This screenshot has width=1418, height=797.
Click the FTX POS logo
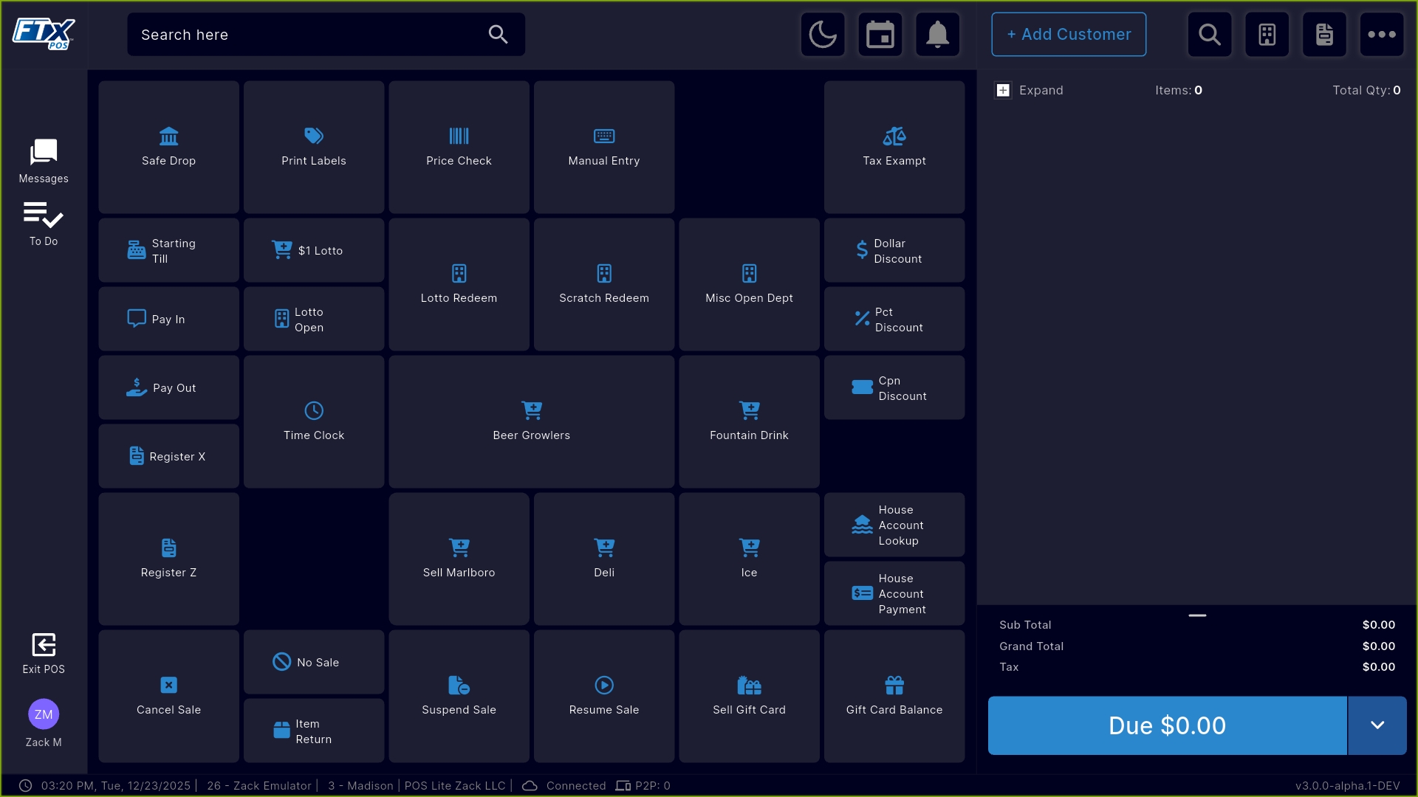tap(44, 34)
